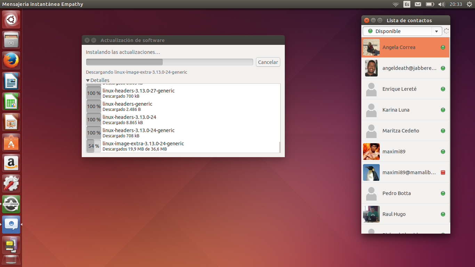Click the contact list scrollbar
475x267 pixels.
(x=449, y=130)
